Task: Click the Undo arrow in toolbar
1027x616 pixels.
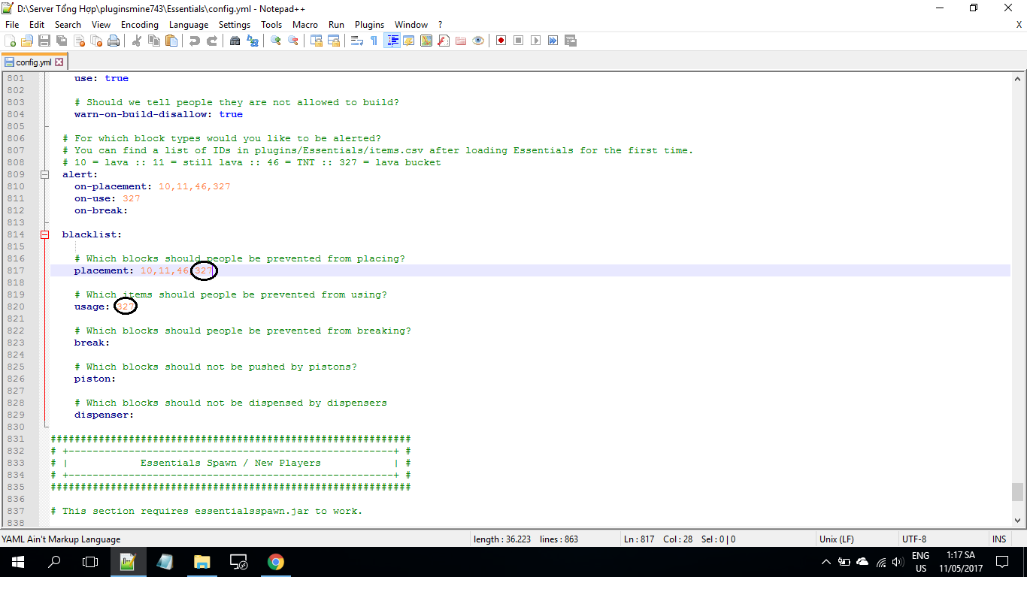Action: [x=195, y=41]
